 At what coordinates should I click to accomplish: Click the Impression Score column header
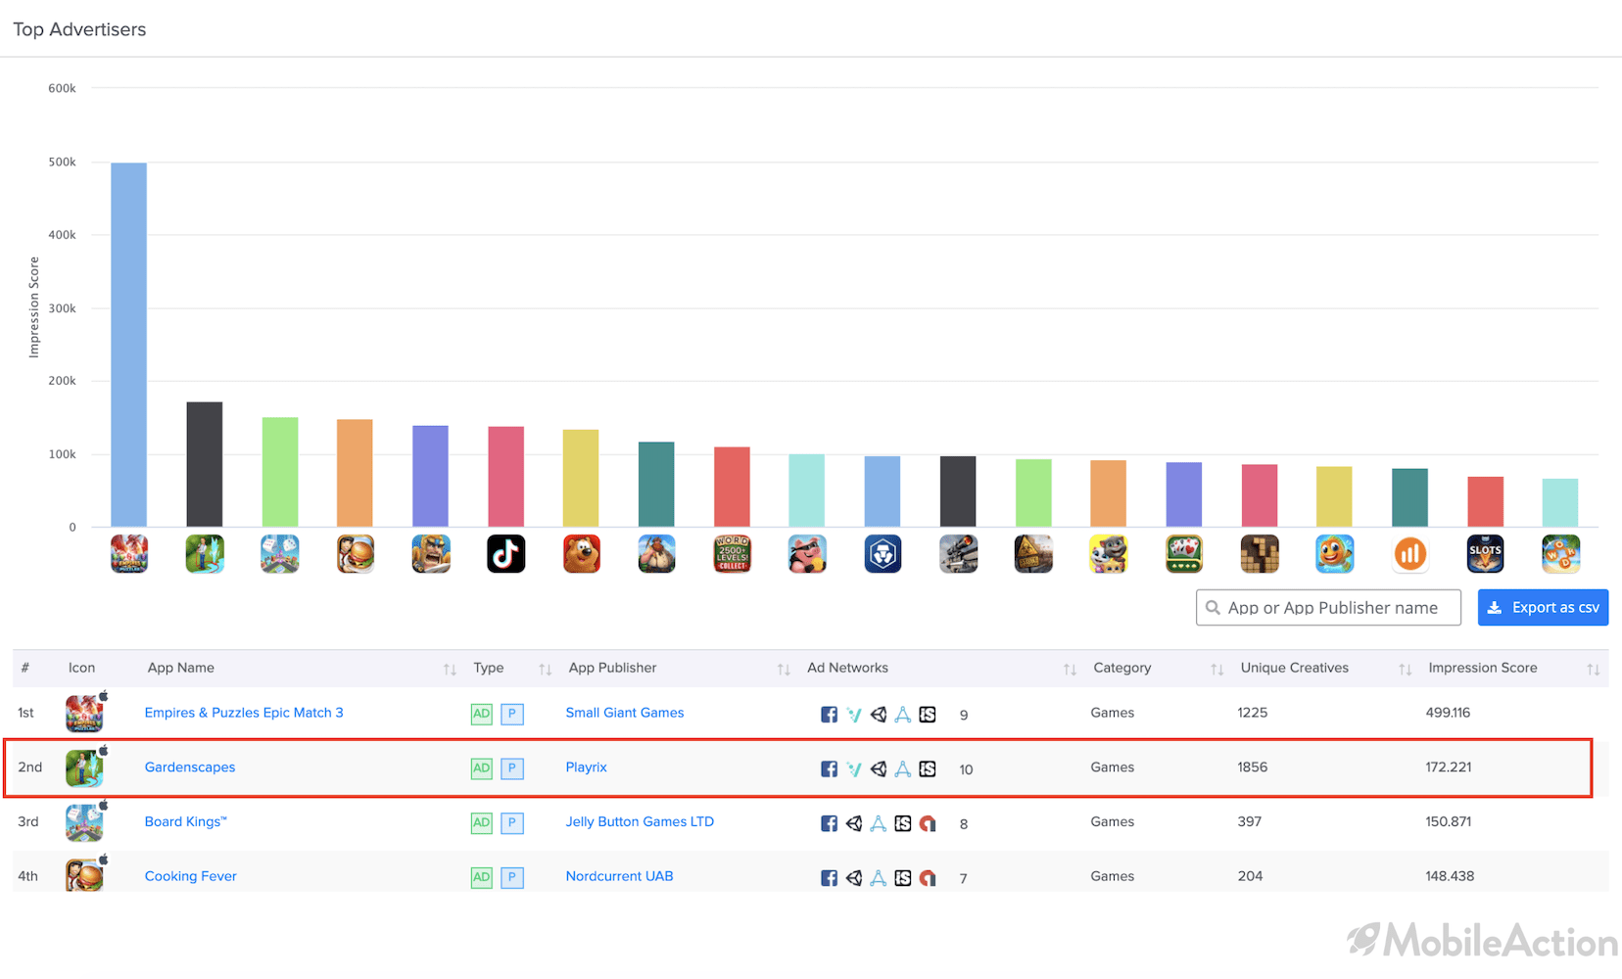(1483, 668)
